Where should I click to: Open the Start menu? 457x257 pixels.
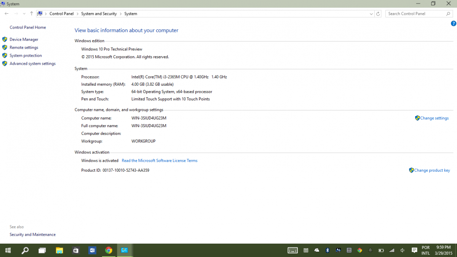8,250
